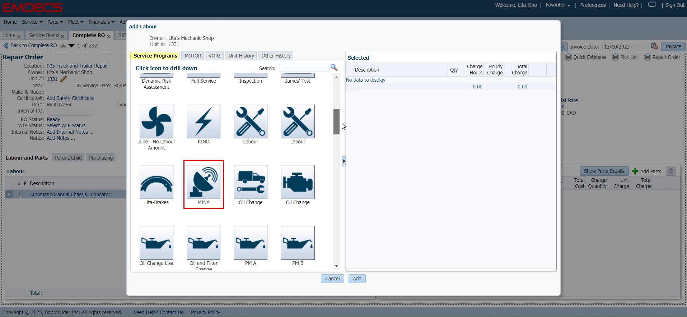Go to next repair order arrow
This screenshot has height=317, width=687.
[x=71, y=46]
